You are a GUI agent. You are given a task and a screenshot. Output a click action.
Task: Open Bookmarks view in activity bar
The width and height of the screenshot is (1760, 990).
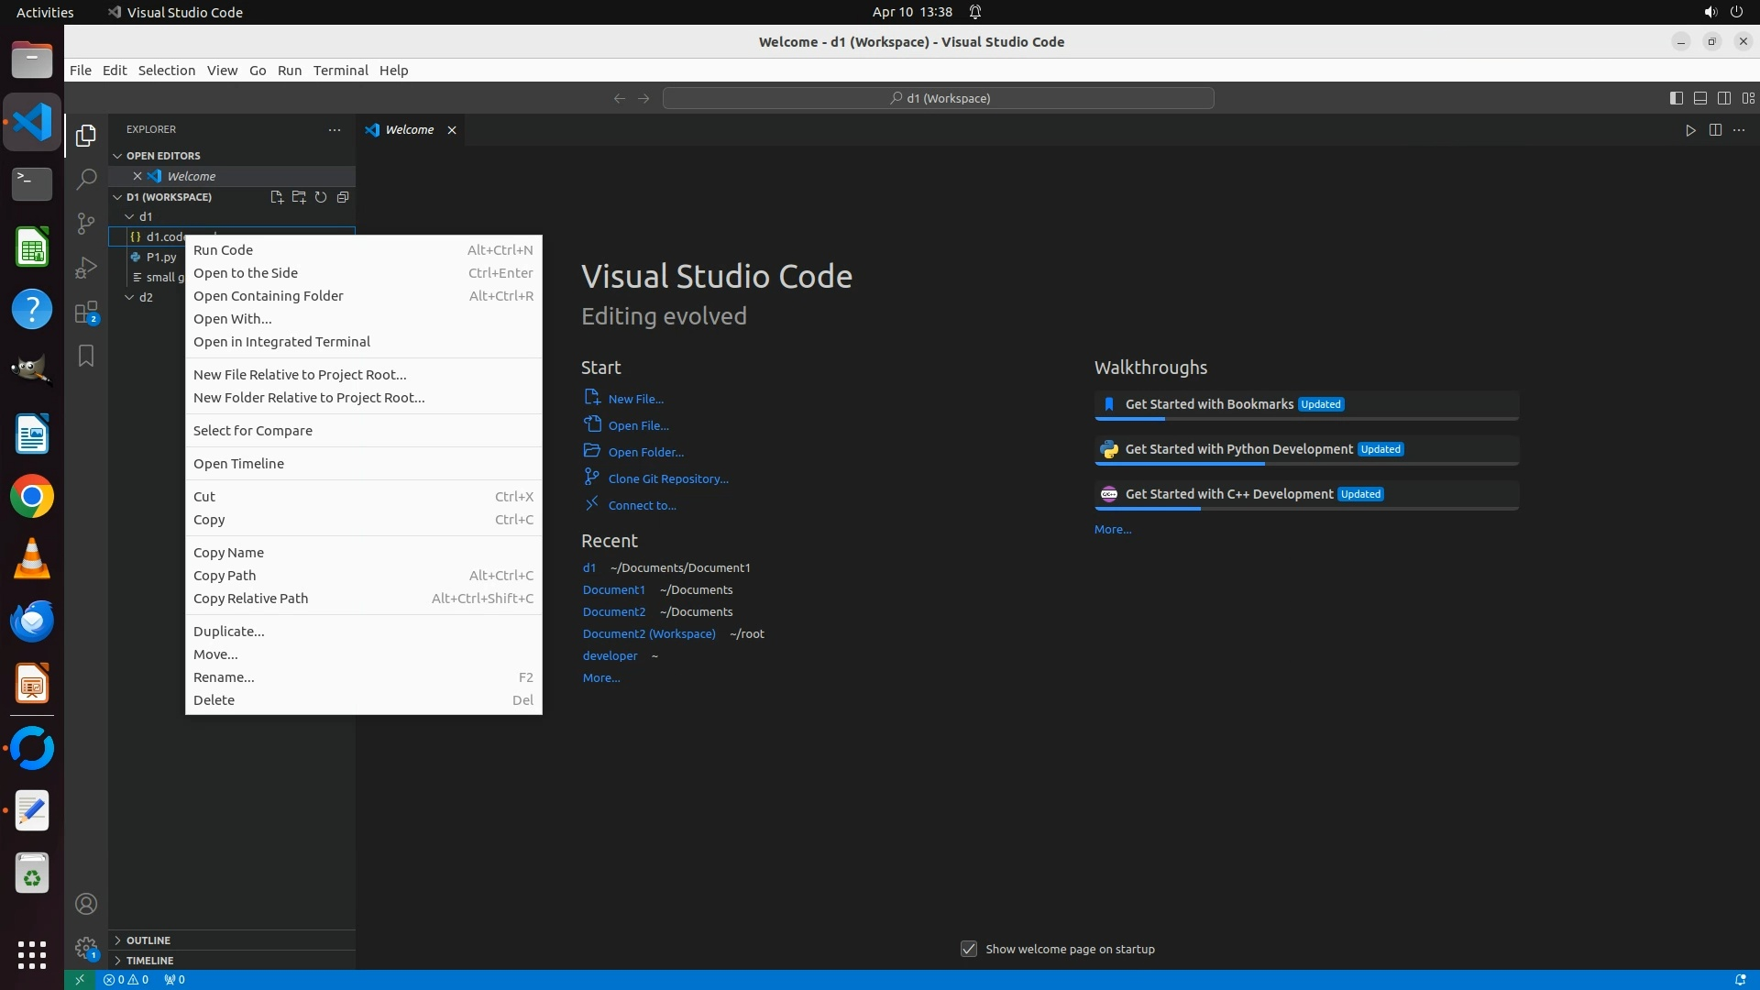click(x=86, y=356)
